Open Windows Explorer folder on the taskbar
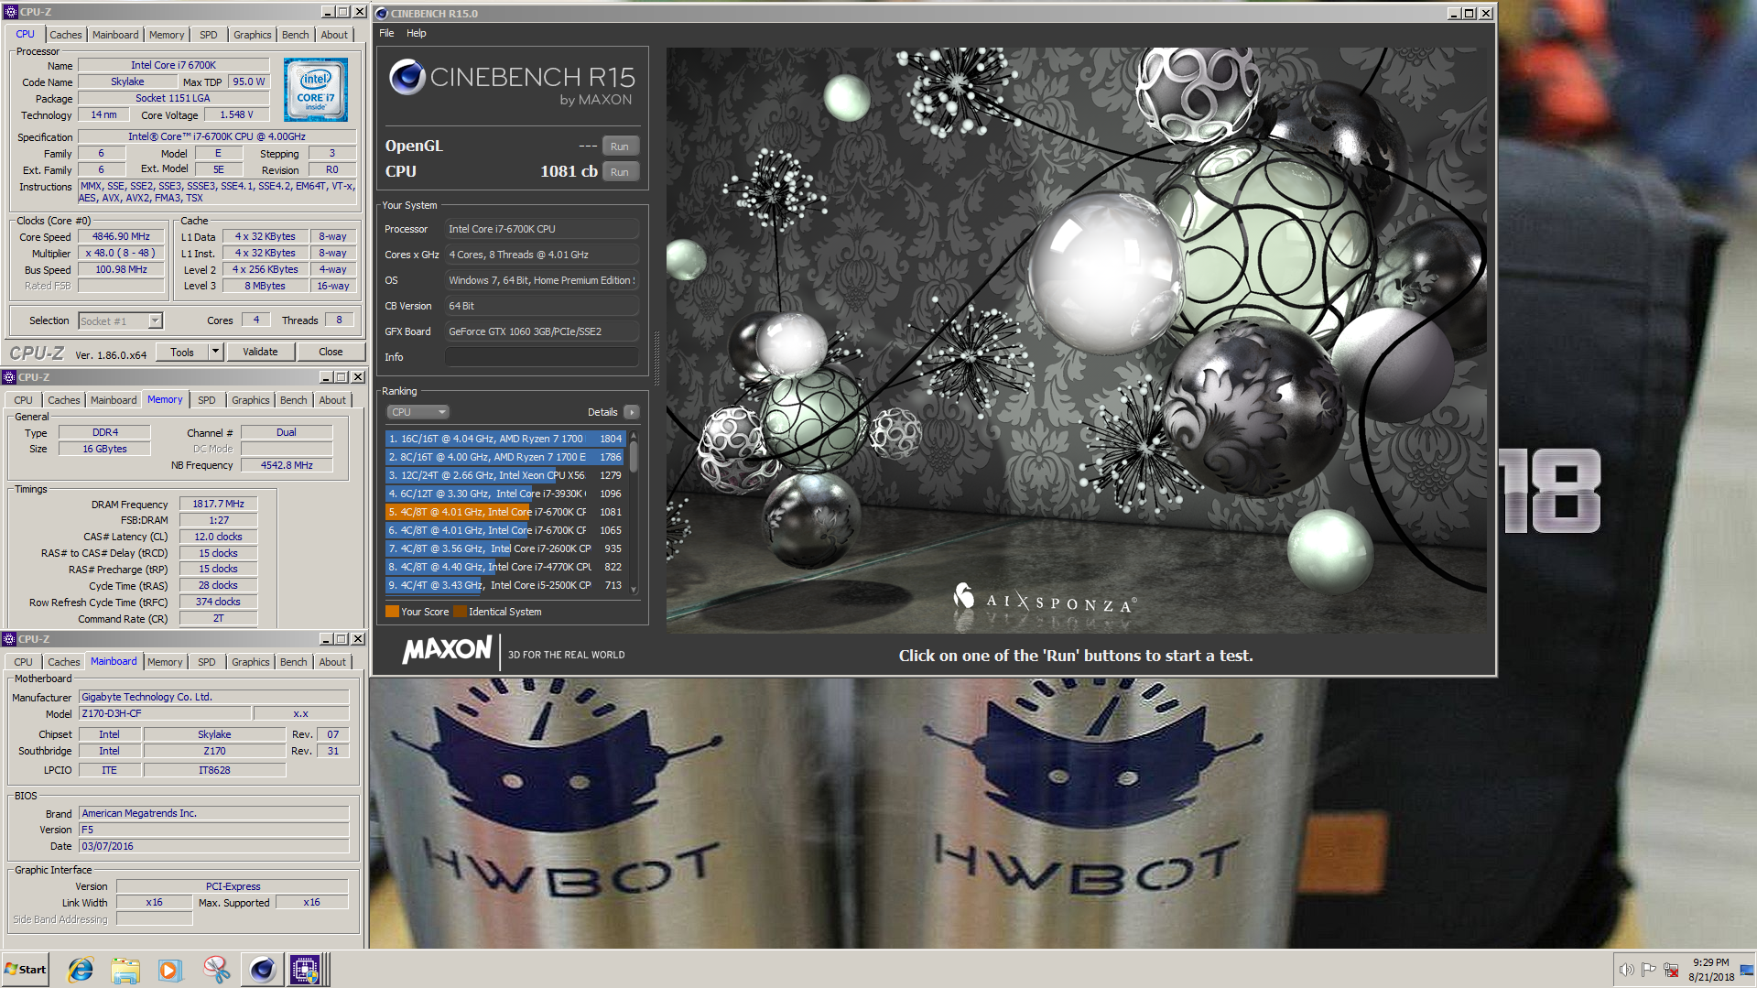The height and width of the screenshot is (988, 1757). (x=125, y=970)
